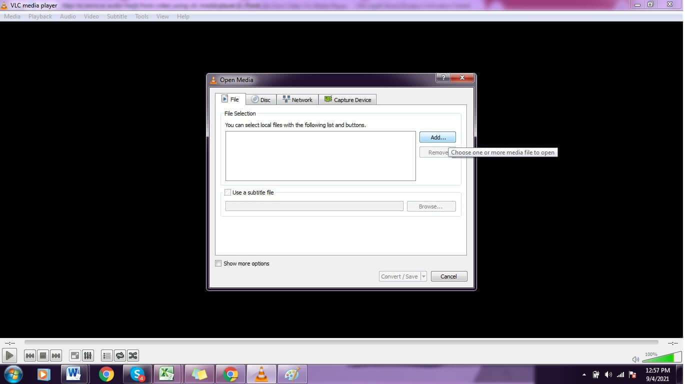
Task: Mute audio via VLC speaker icon
Action: click(635, 359)
